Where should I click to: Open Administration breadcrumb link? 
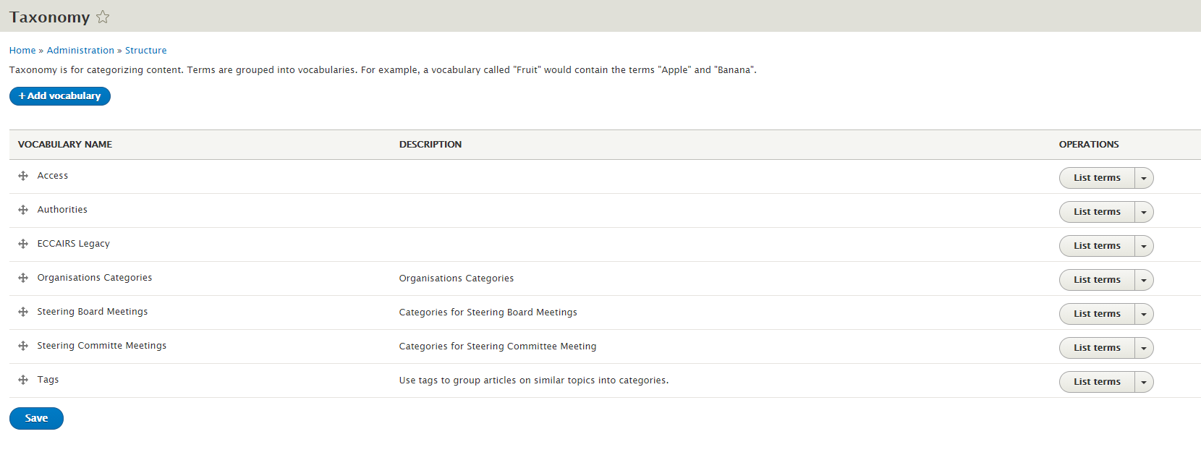tap(80, 51)
